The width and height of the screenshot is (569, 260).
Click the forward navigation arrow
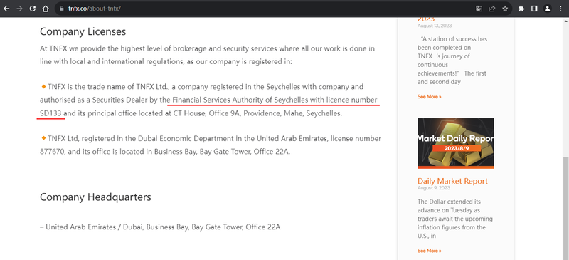click(19, 9)
